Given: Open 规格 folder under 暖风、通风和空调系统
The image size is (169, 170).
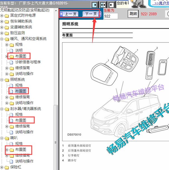Looking at the screenshot, I should 19,44.
